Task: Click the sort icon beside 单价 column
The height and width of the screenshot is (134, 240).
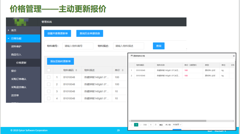Action: pyautogui.click(x=123, y=70)
